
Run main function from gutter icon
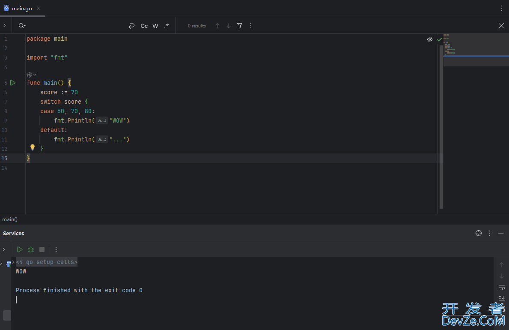13,83
